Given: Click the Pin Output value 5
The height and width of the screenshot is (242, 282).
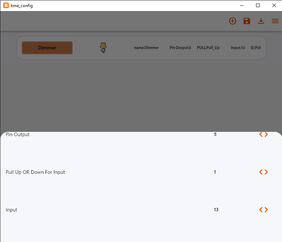Looking at the screenshot, I should [215, 134].
